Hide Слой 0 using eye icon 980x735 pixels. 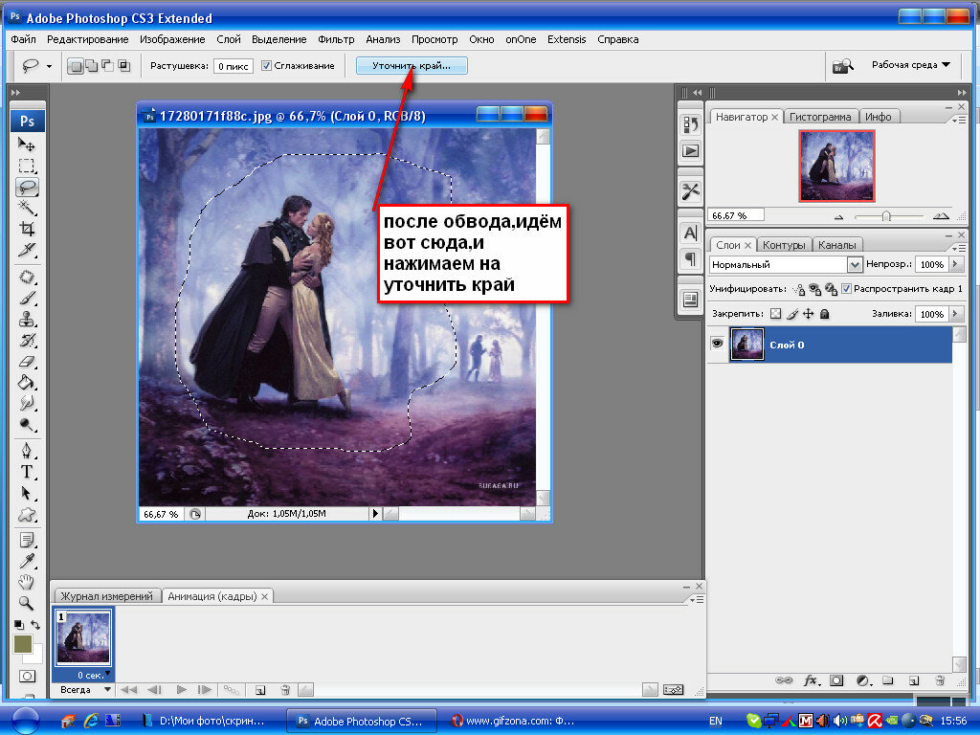tap(717, 345)
